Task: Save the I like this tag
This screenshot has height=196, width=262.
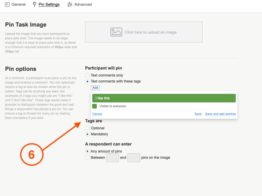Action: 198,114
